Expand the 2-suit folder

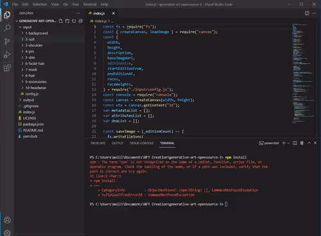point(30,39)
